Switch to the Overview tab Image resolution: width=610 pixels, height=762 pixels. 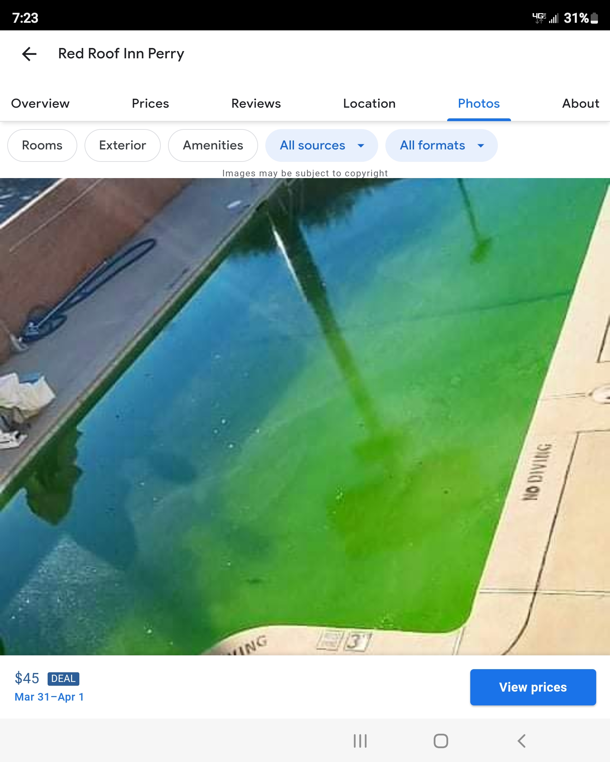coord(40,104)
